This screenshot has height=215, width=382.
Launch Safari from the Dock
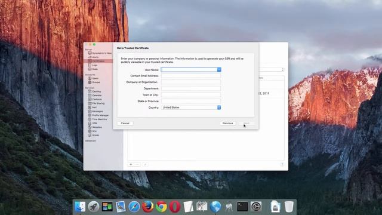(134, 207)
